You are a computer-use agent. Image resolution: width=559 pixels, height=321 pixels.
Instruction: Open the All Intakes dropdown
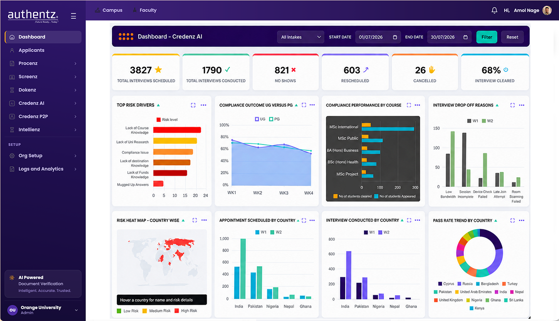click(300, 37)
